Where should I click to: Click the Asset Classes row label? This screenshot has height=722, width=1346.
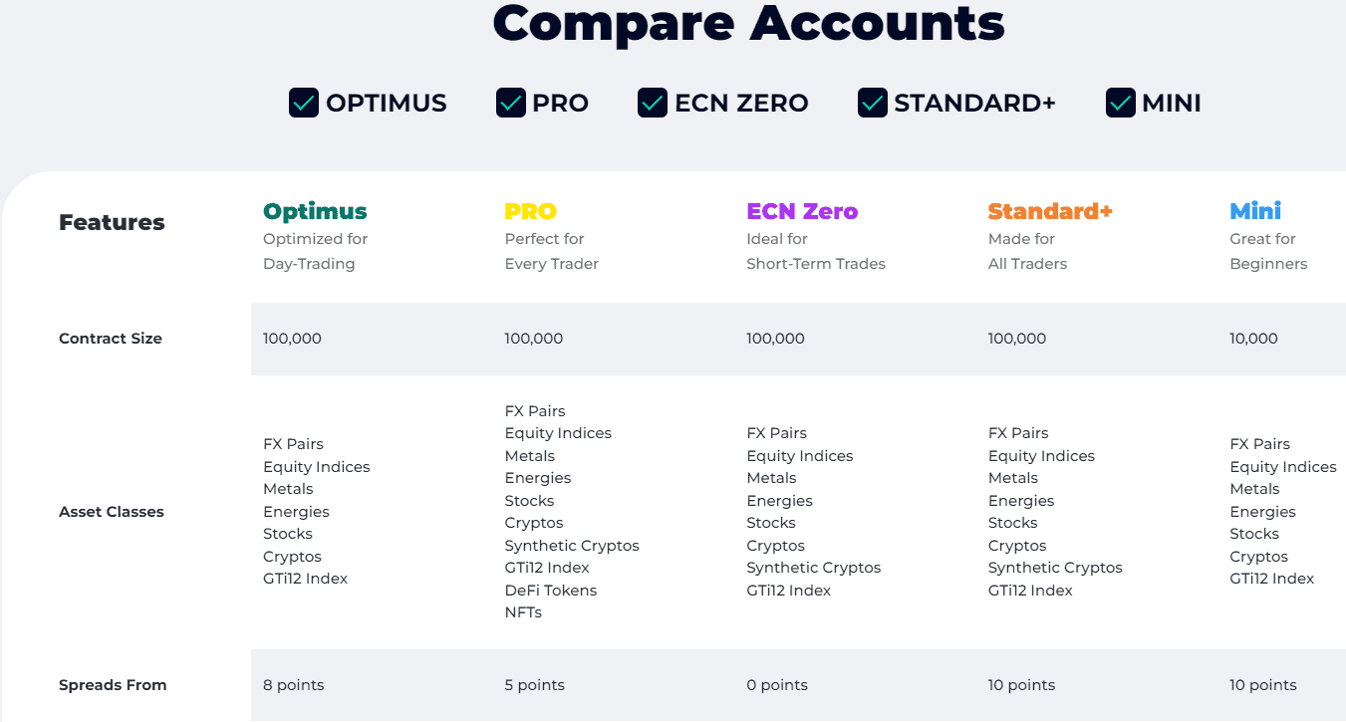[x=112, y=512]
